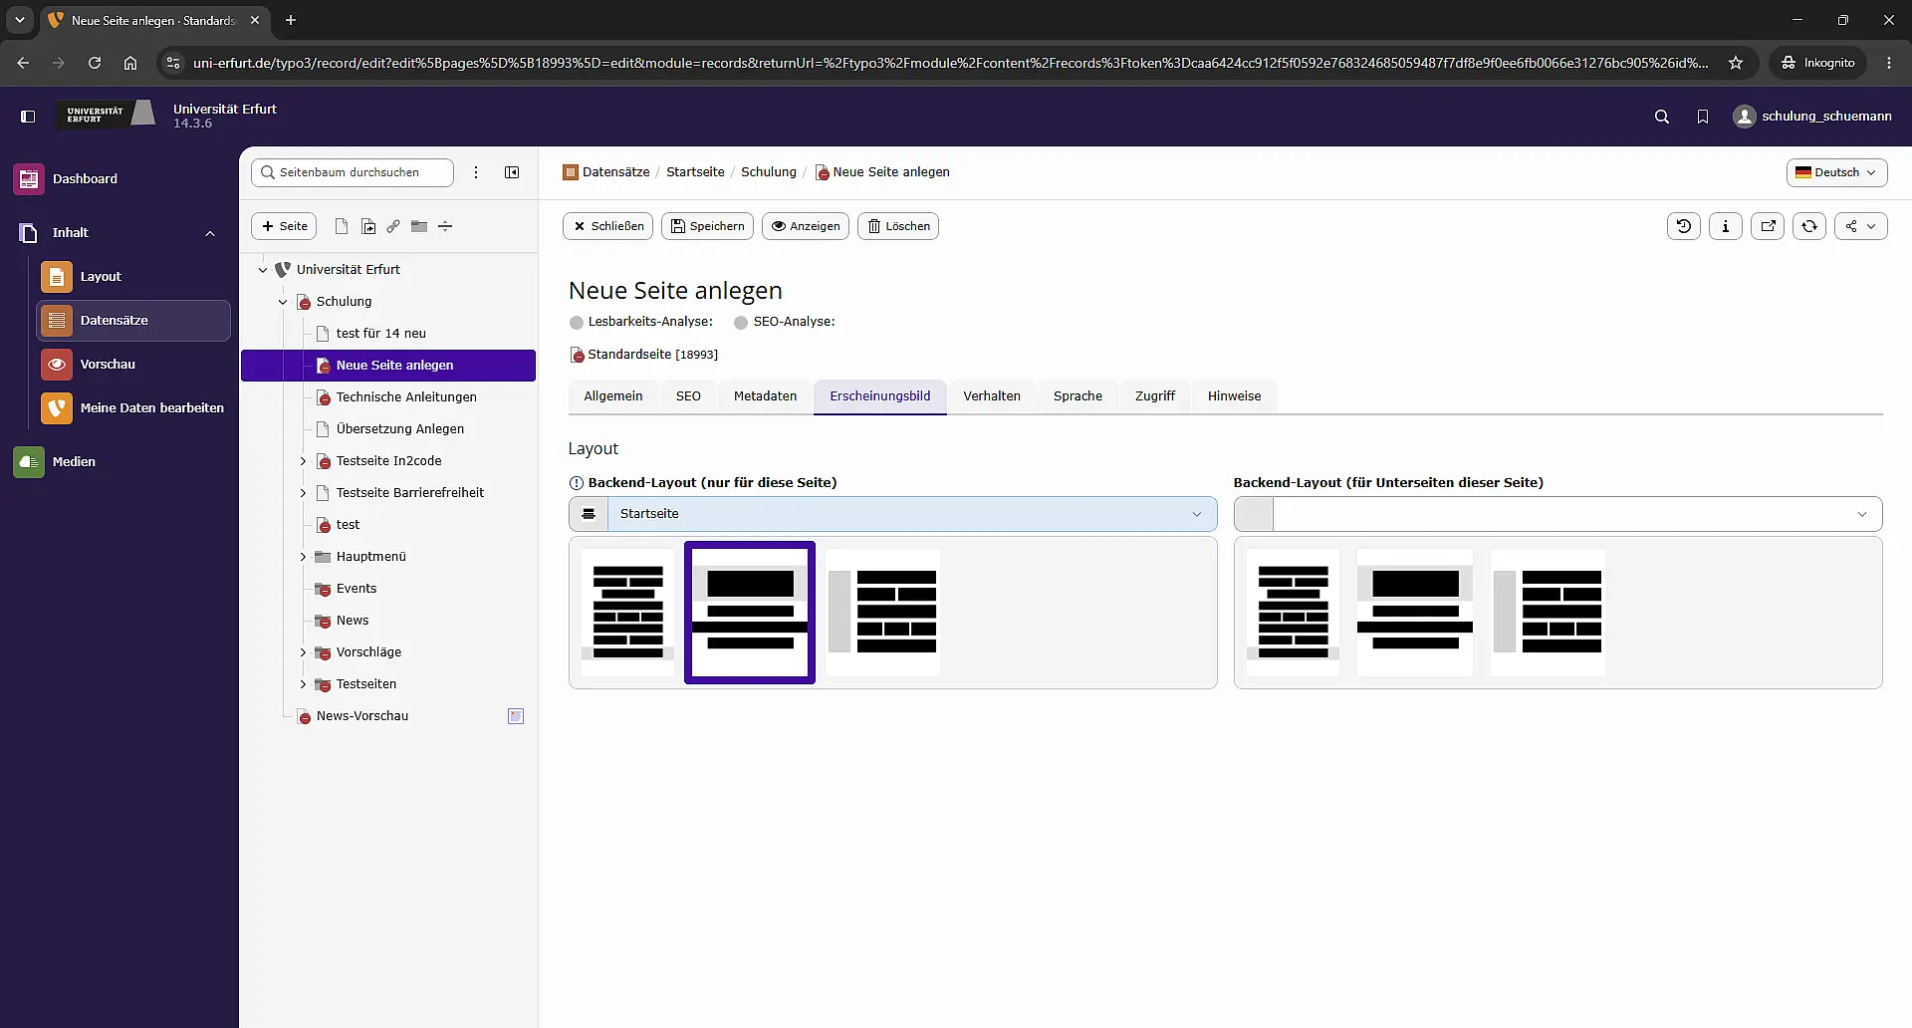Screen dimensions: 1912x1028
Task: Collapse the Universität Erfurt tree node
Action: click(263, 270)
